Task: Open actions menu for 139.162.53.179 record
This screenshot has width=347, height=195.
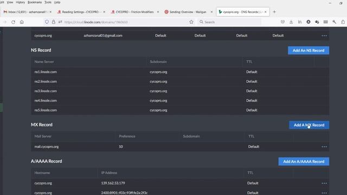Action: click(324, 183)
